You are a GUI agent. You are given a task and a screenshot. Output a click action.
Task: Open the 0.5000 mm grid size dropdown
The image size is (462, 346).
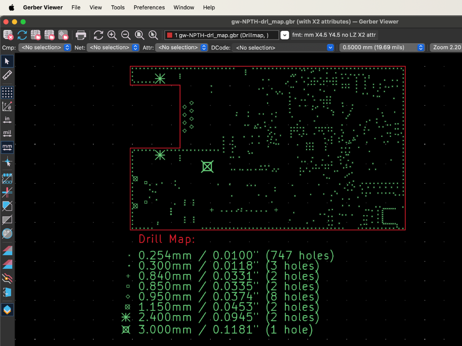pyautogui.click(x=382, y=47)
